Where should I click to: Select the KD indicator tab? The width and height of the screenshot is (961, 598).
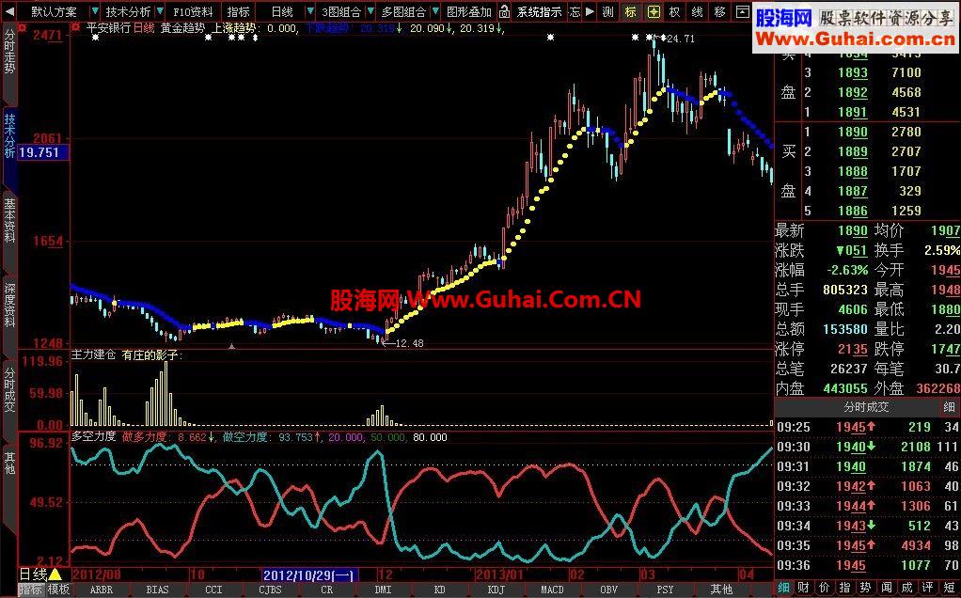[439, 590]
